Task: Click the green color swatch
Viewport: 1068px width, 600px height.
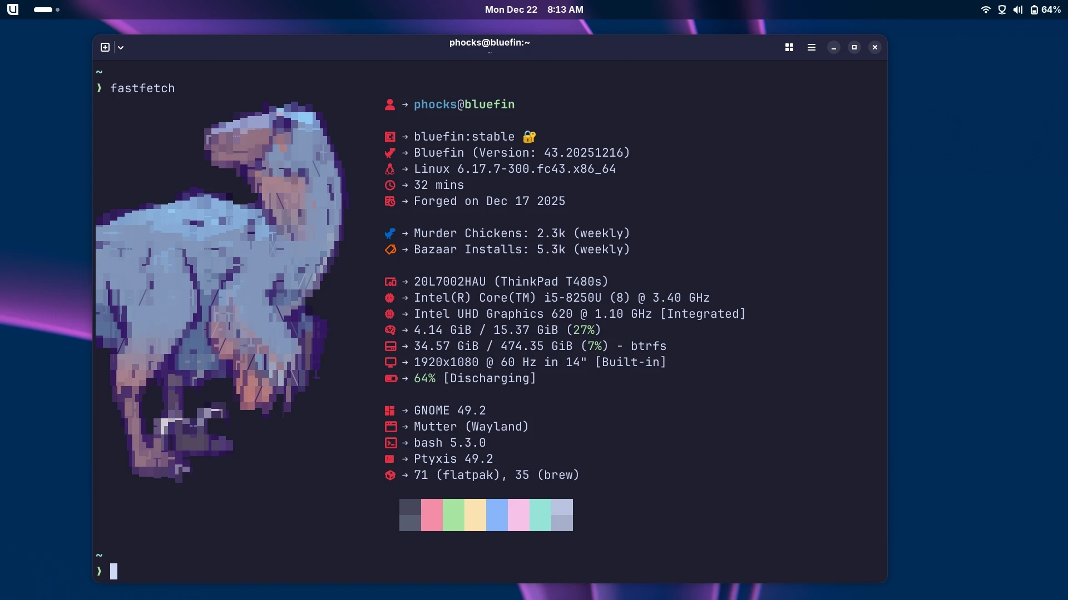Action: coord(453,514)
